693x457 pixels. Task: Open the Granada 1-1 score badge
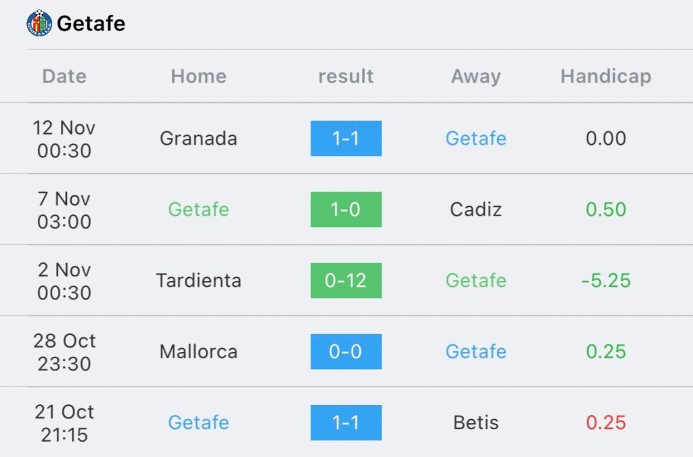point(346,138)
